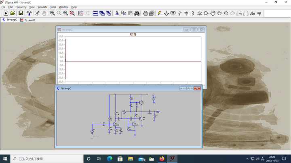
Task: Choose the Resistor component tool
Action: click(x=180, y=13)
